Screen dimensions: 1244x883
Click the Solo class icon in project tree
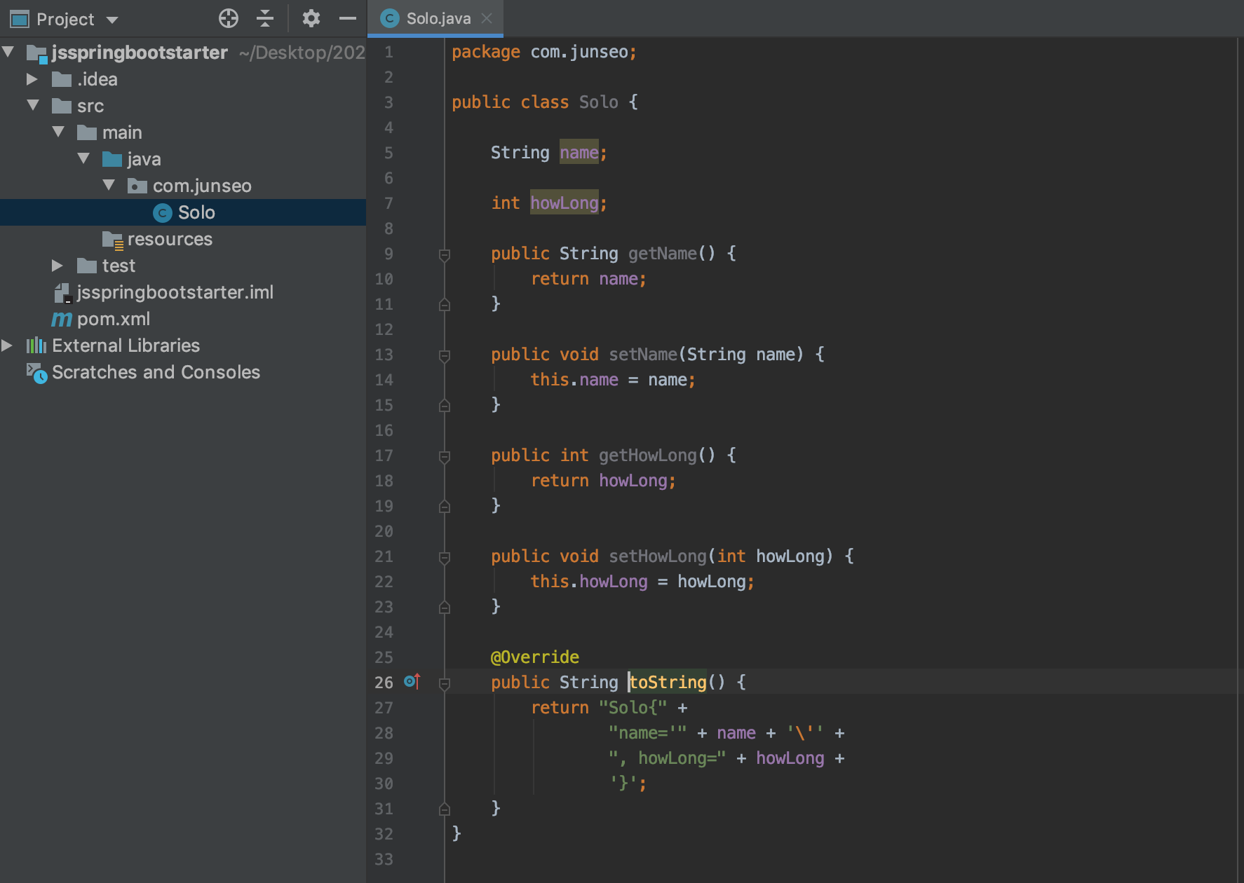[x=163, y=213]
